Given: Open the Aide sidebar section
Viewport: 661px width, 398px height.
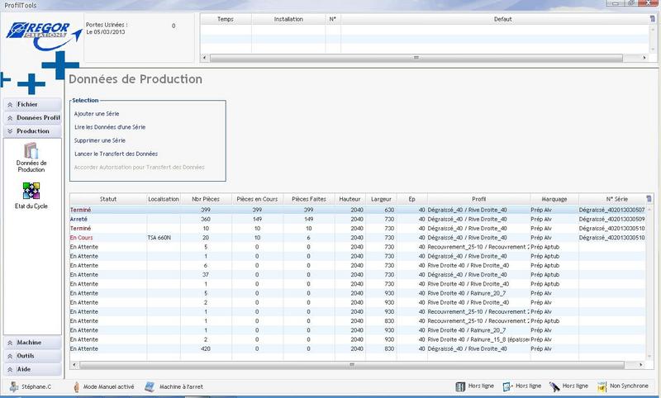Looking at the screenshot, I should (x=31, y=369).
